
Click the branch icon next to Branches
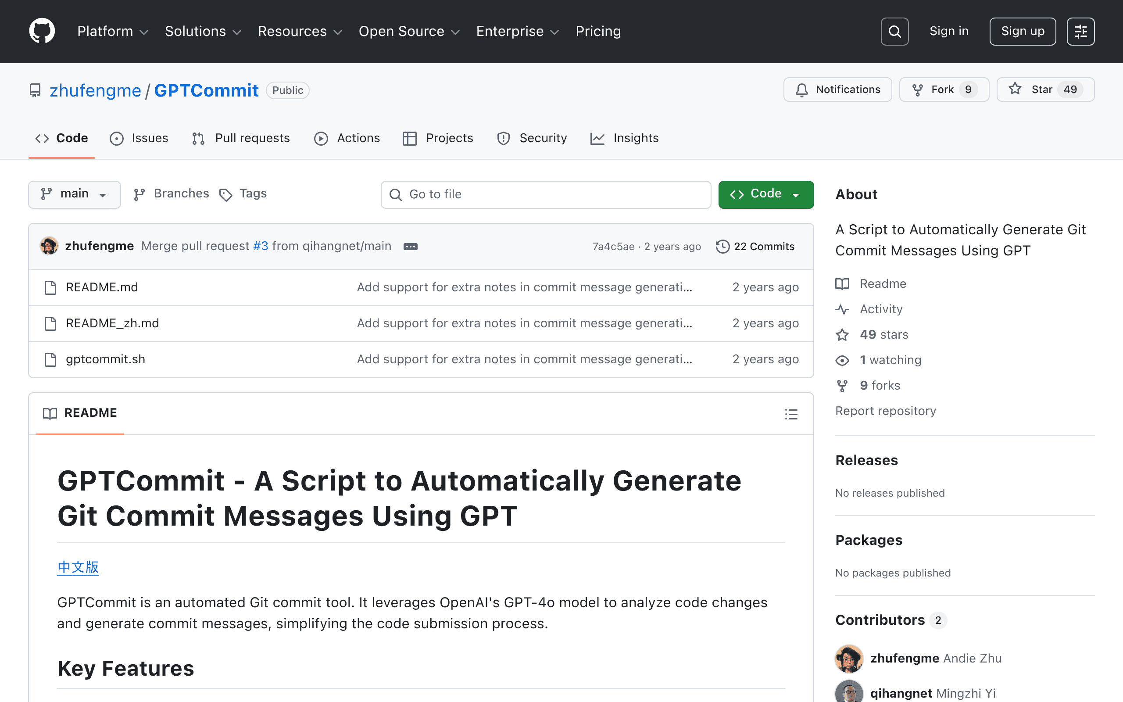click(139, 194)
